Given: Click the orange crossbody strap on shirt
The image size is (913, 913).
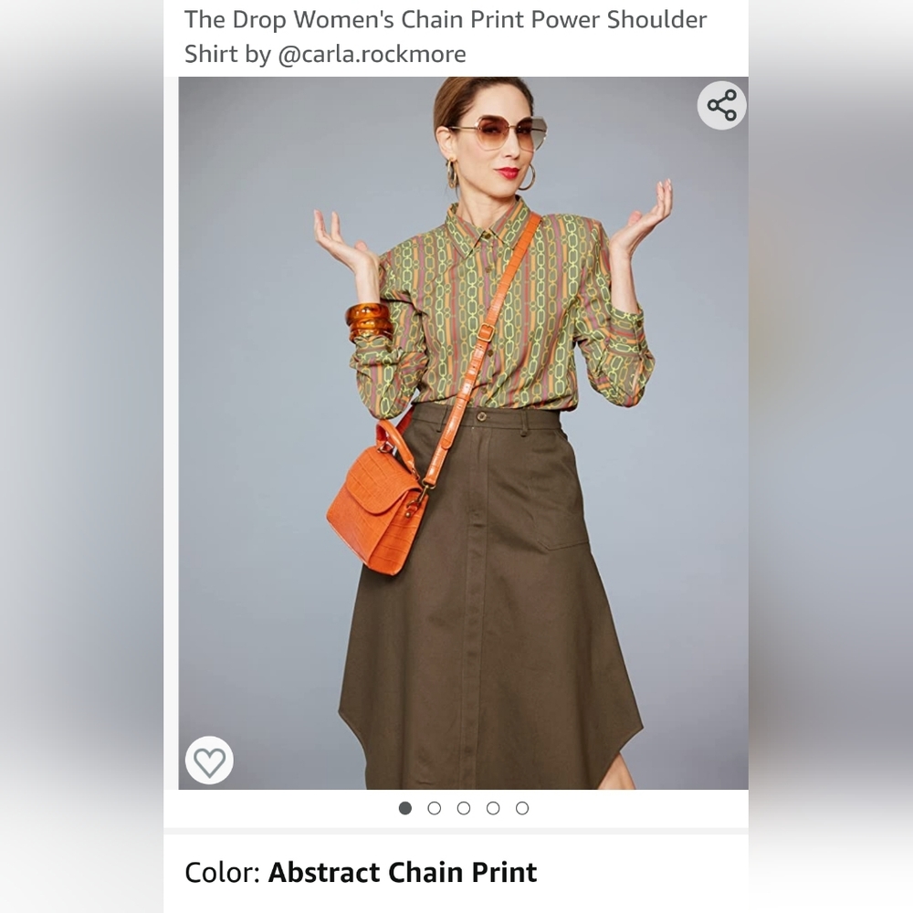Looking at the screenshot, I should (x=485, y=350).
